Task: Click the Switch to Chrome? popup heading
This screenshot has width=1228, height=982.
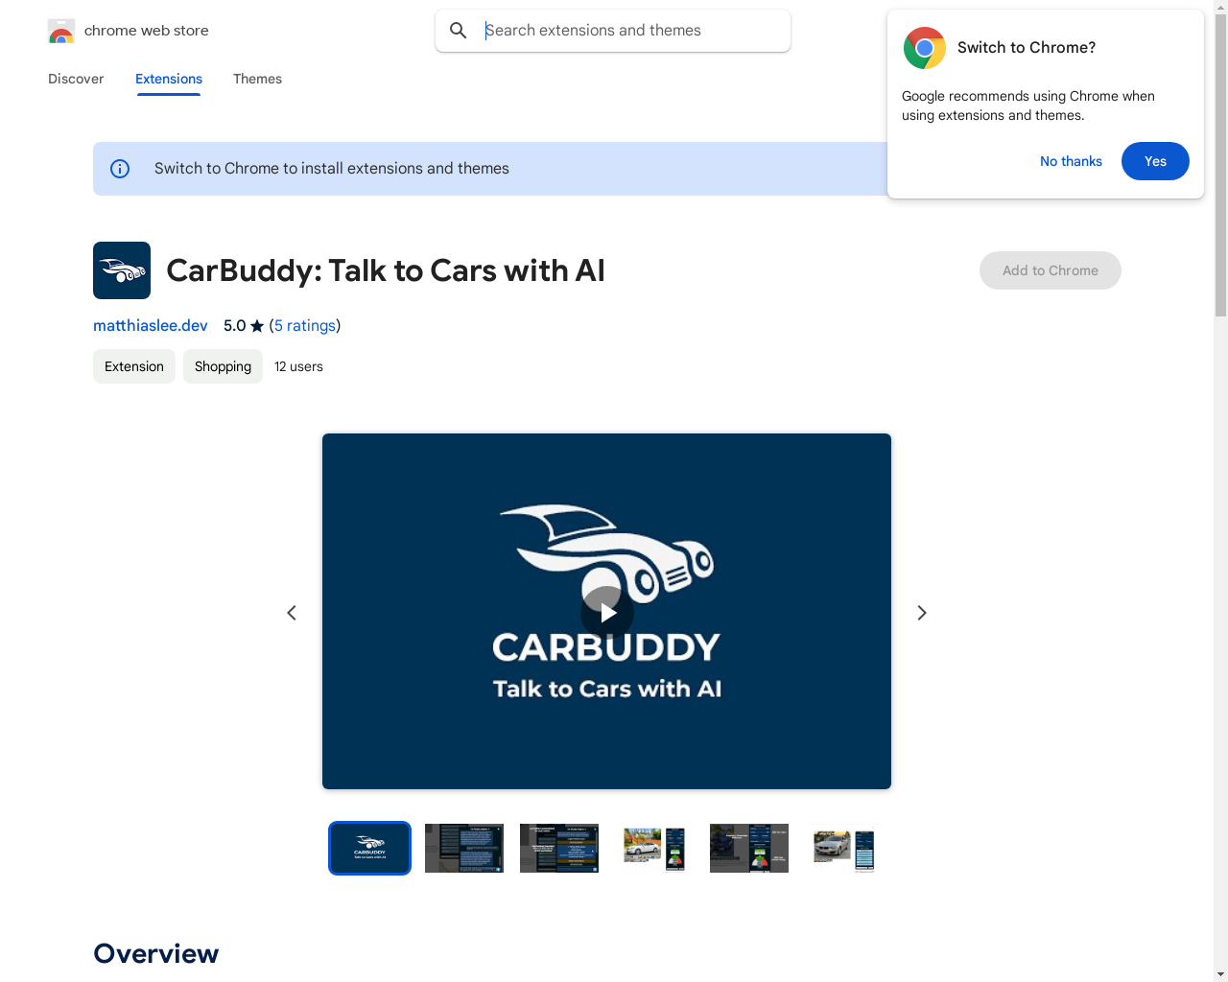Action: [x=1027, y=48]
